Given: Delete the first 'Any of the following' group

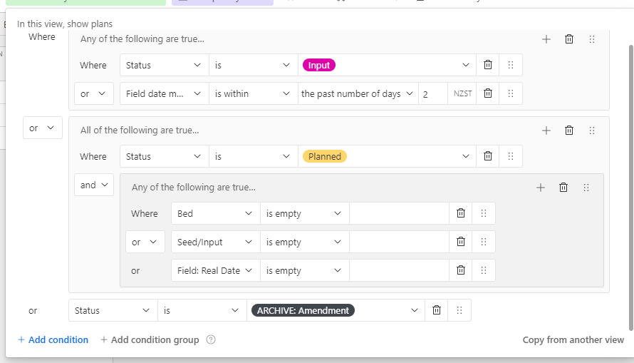Looking at the screenshot, I should click(x=569, y=39).
